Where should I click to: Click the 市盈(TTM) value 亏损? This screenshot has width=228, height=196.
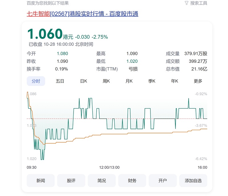133,69
